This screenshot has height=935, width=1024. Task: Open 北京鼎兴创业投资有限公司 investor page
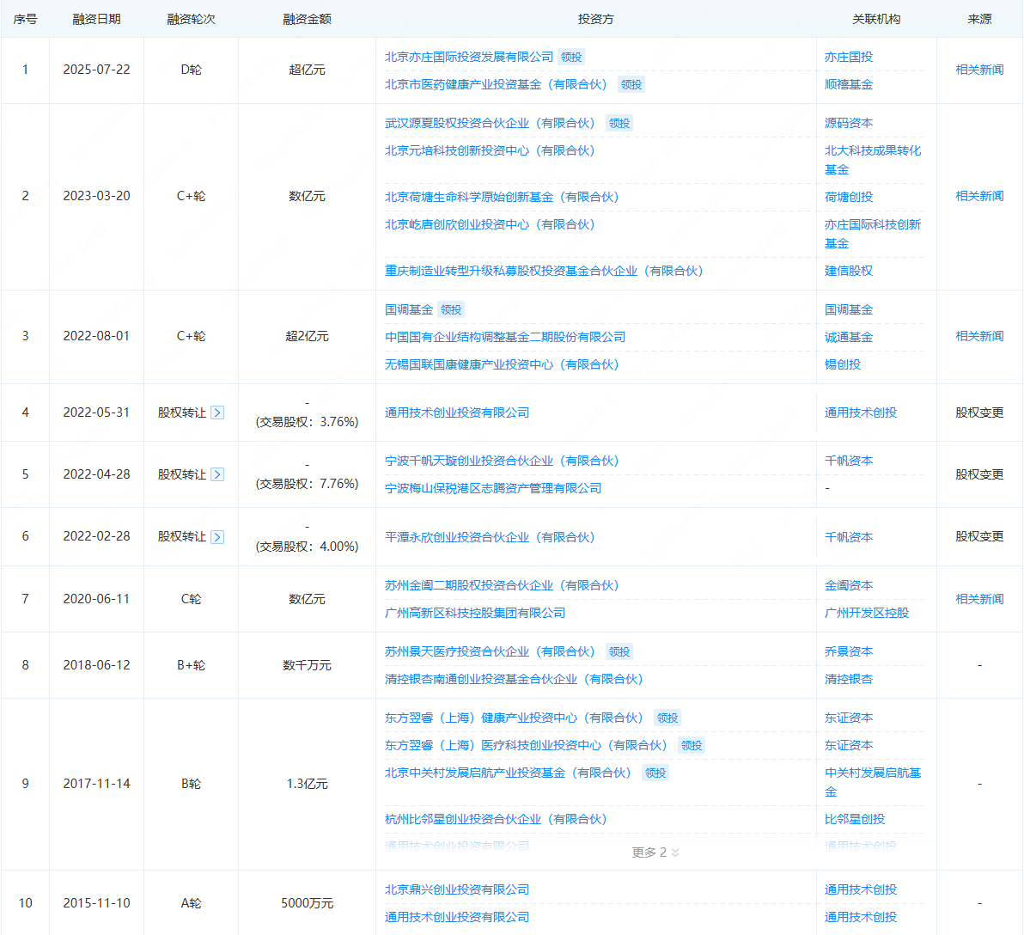[457, 889]
